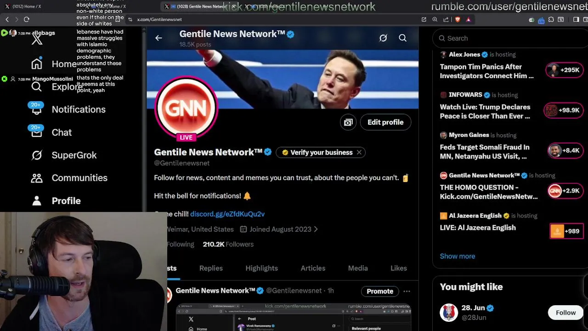Open INFOWARS live broadcast +98.9K

click(563, 110)
